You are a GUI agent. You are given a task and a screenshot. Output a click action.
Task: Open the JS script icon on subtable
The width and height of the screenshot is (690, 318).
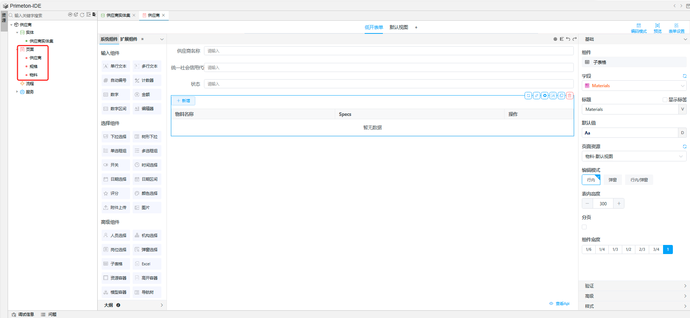pos(553,96)
